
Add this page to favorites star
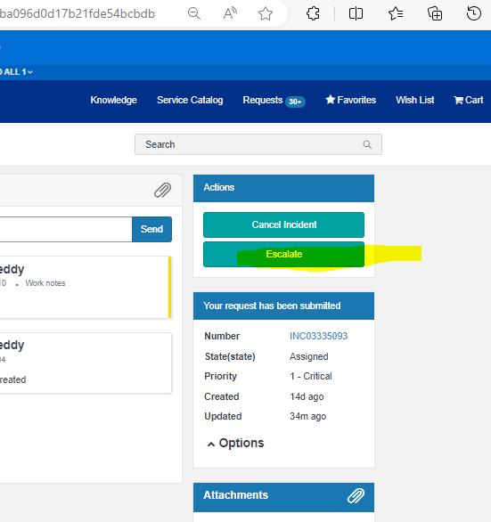[266, 13]
